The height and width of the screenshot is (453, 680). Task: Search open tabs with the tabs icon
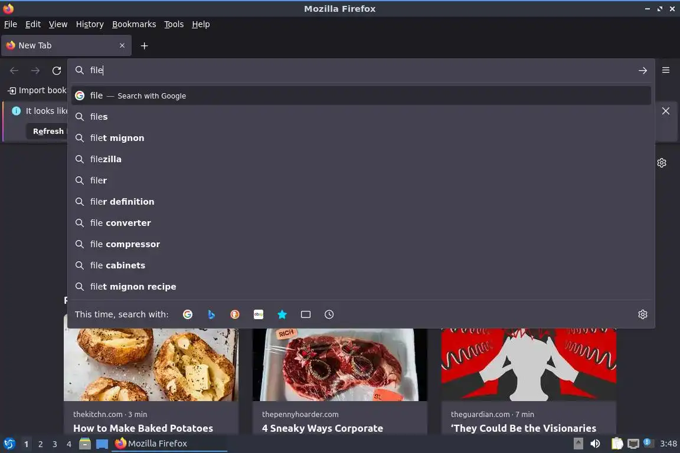[x=306, y=314]
